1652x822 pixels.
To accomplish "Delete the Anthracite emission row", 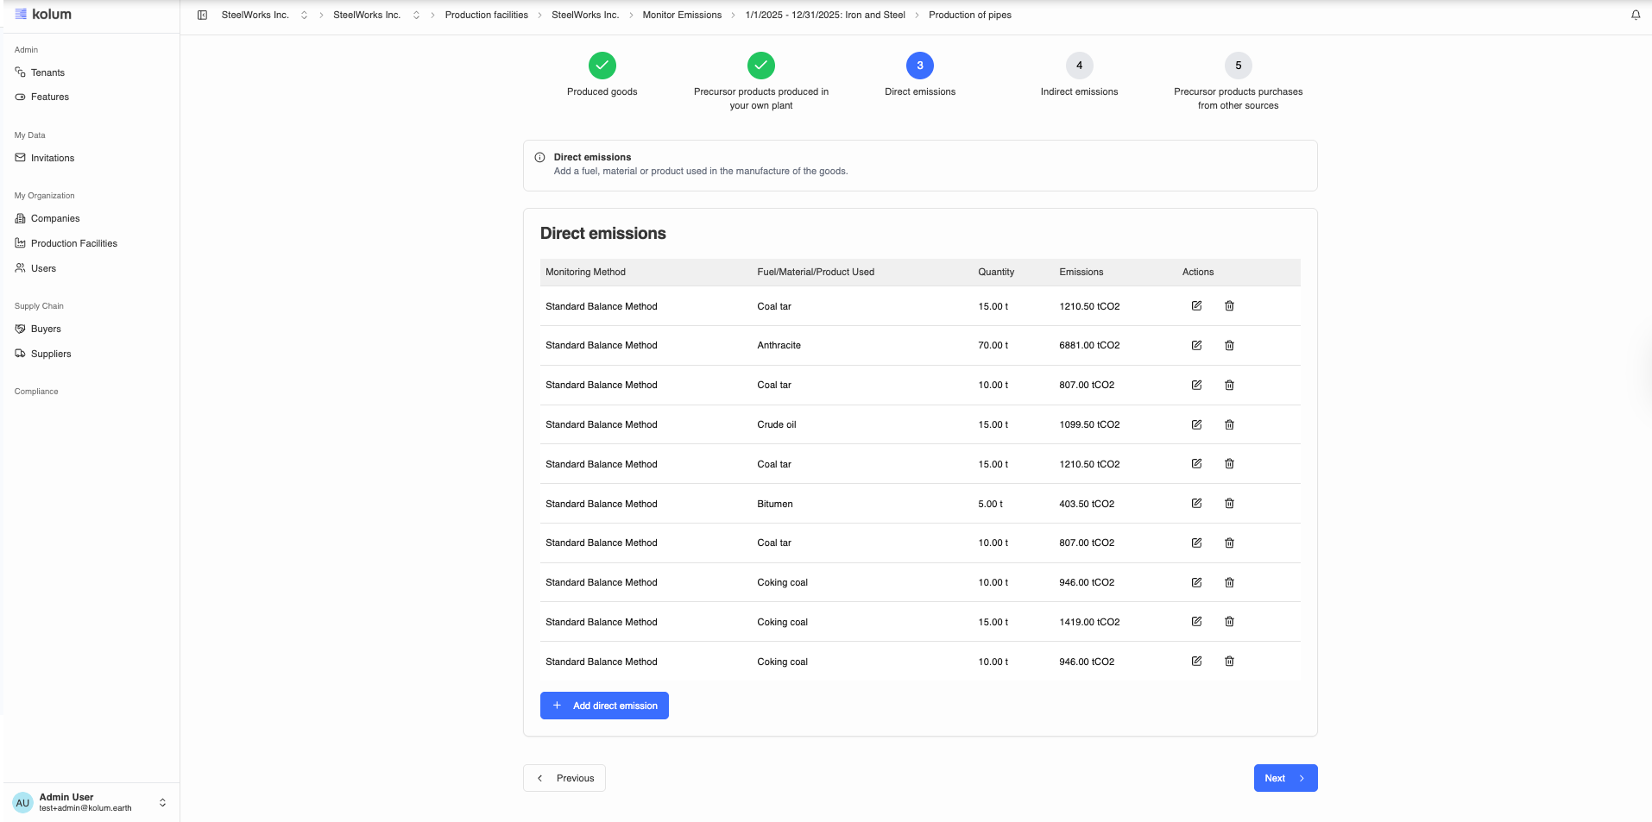I will (1229, 345).
